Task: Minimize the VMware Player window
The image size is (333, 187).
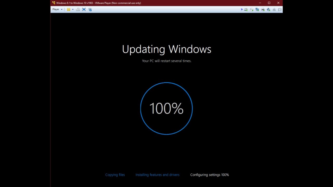Action: [x=260, y=3]
